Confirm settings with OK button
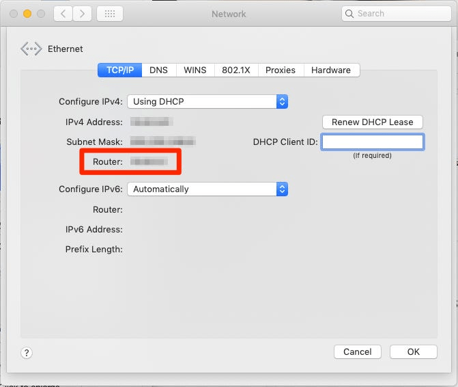Image resolution: width=458 pixels, height=387 pixels. click(414, 351)
